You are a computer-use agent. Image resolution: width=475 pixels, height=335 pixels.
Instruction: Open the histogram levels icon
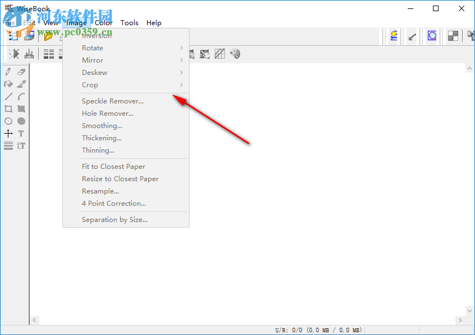pyautogui.click(x=29, y=54)
